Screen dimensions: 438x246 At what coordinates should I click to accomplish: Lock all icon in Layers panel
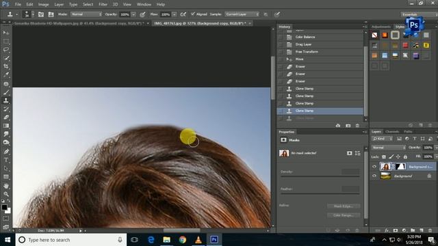click(405, 156)
